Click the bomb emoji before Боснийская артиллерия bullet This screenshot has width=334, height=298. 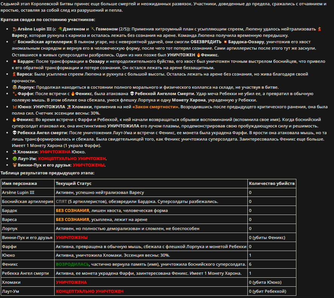(14, 42)
